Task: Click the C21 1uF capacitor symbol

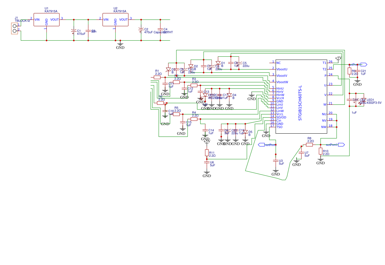Action: pyautogui.click(x=357, y=71)
